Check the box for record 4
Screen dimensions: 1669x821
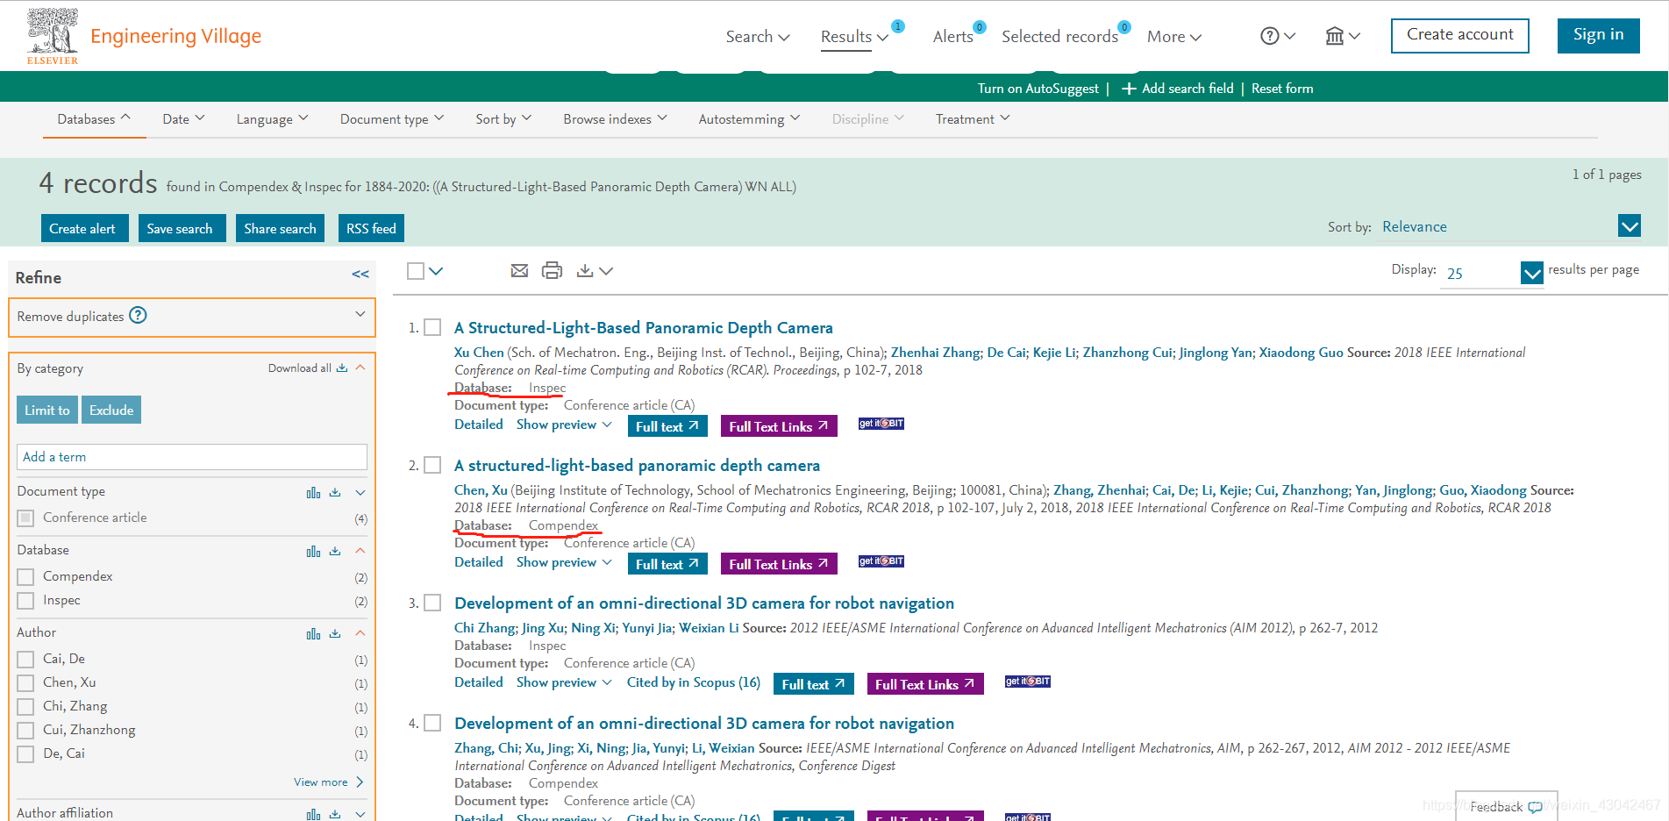(432, 723)
